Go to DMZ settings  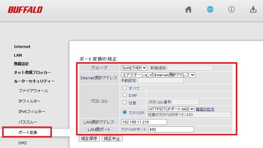(23, 143)
